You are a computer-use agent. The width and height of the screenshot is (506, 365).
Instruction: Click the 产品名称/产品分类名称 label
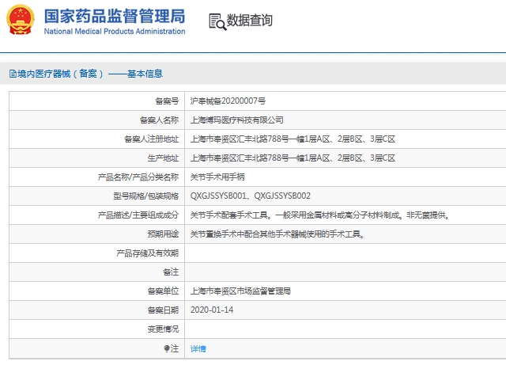138,177
